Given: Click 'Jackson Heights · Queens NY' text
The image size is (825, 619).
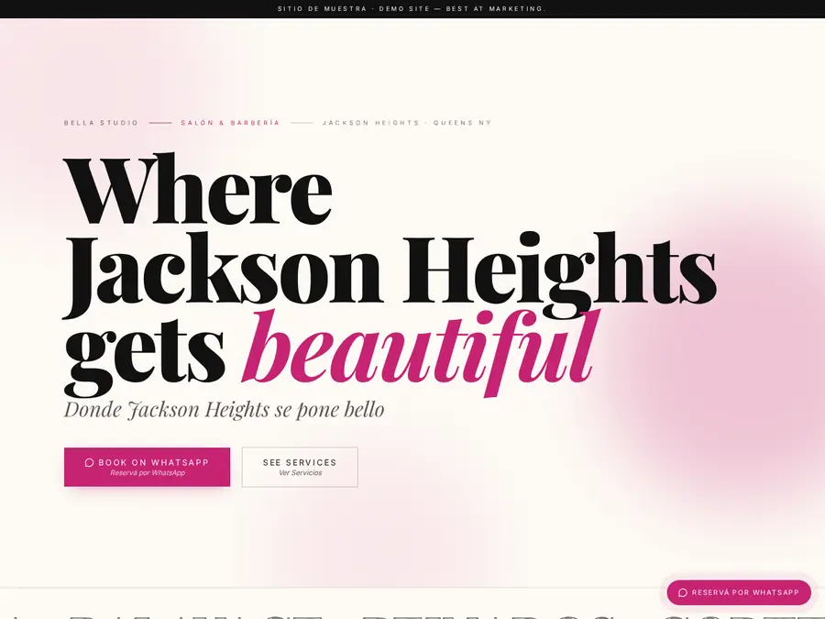Looking at the screenshot, I should [407, 123].
